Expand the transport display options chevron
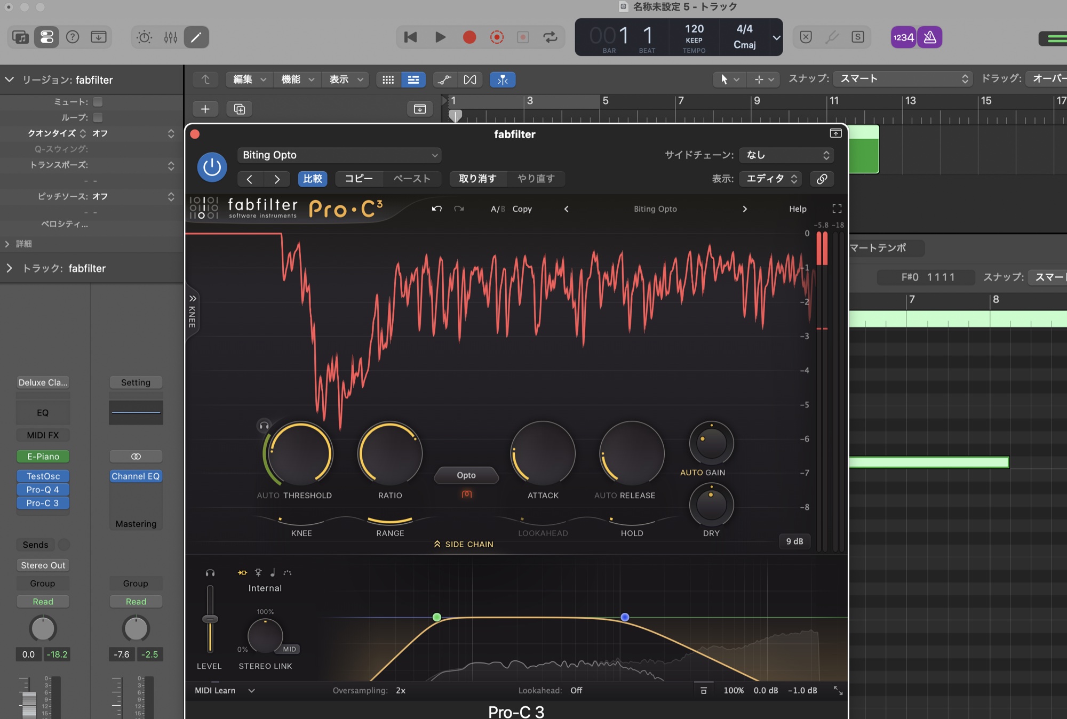This screenshot has width=1067, height=719. pyautogui.click(x=776, y=37)
